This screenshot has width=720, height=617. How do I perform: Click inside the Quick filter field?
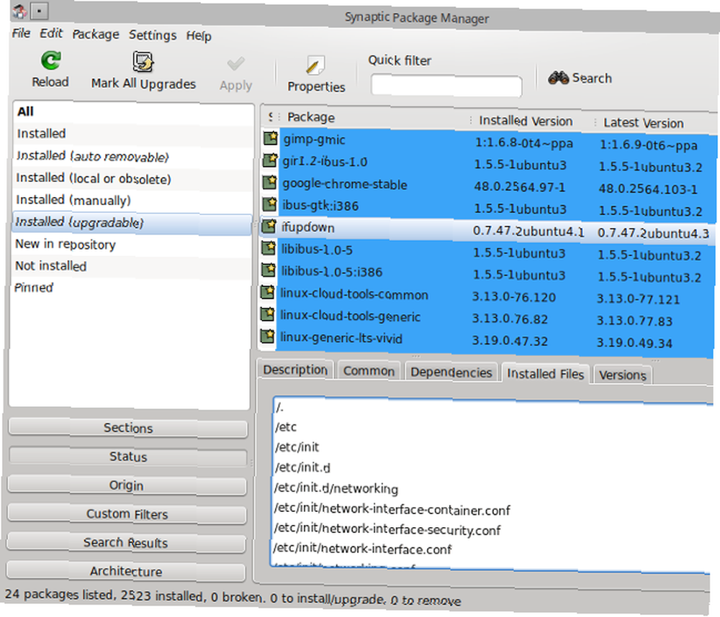[x=446, y=86]
